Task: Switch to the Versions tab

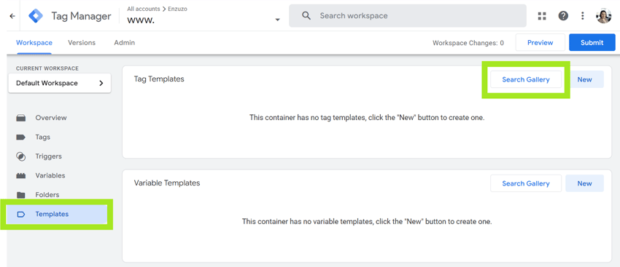Action: click(82, 43)
